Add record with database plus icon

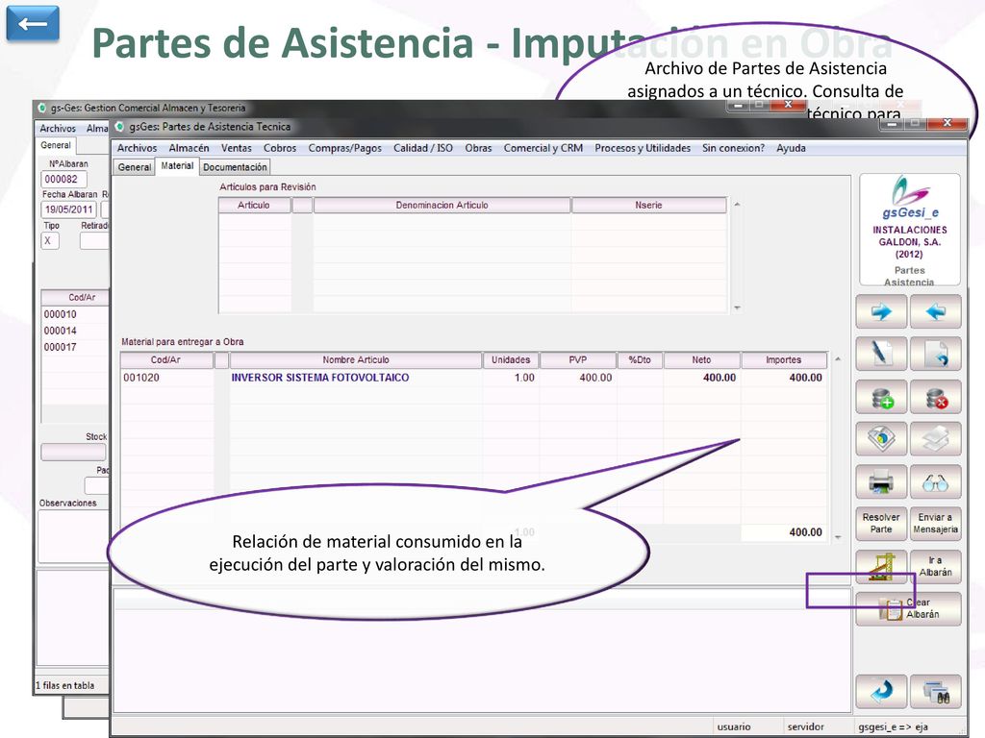pyautogui.click(x=881, y=397)
